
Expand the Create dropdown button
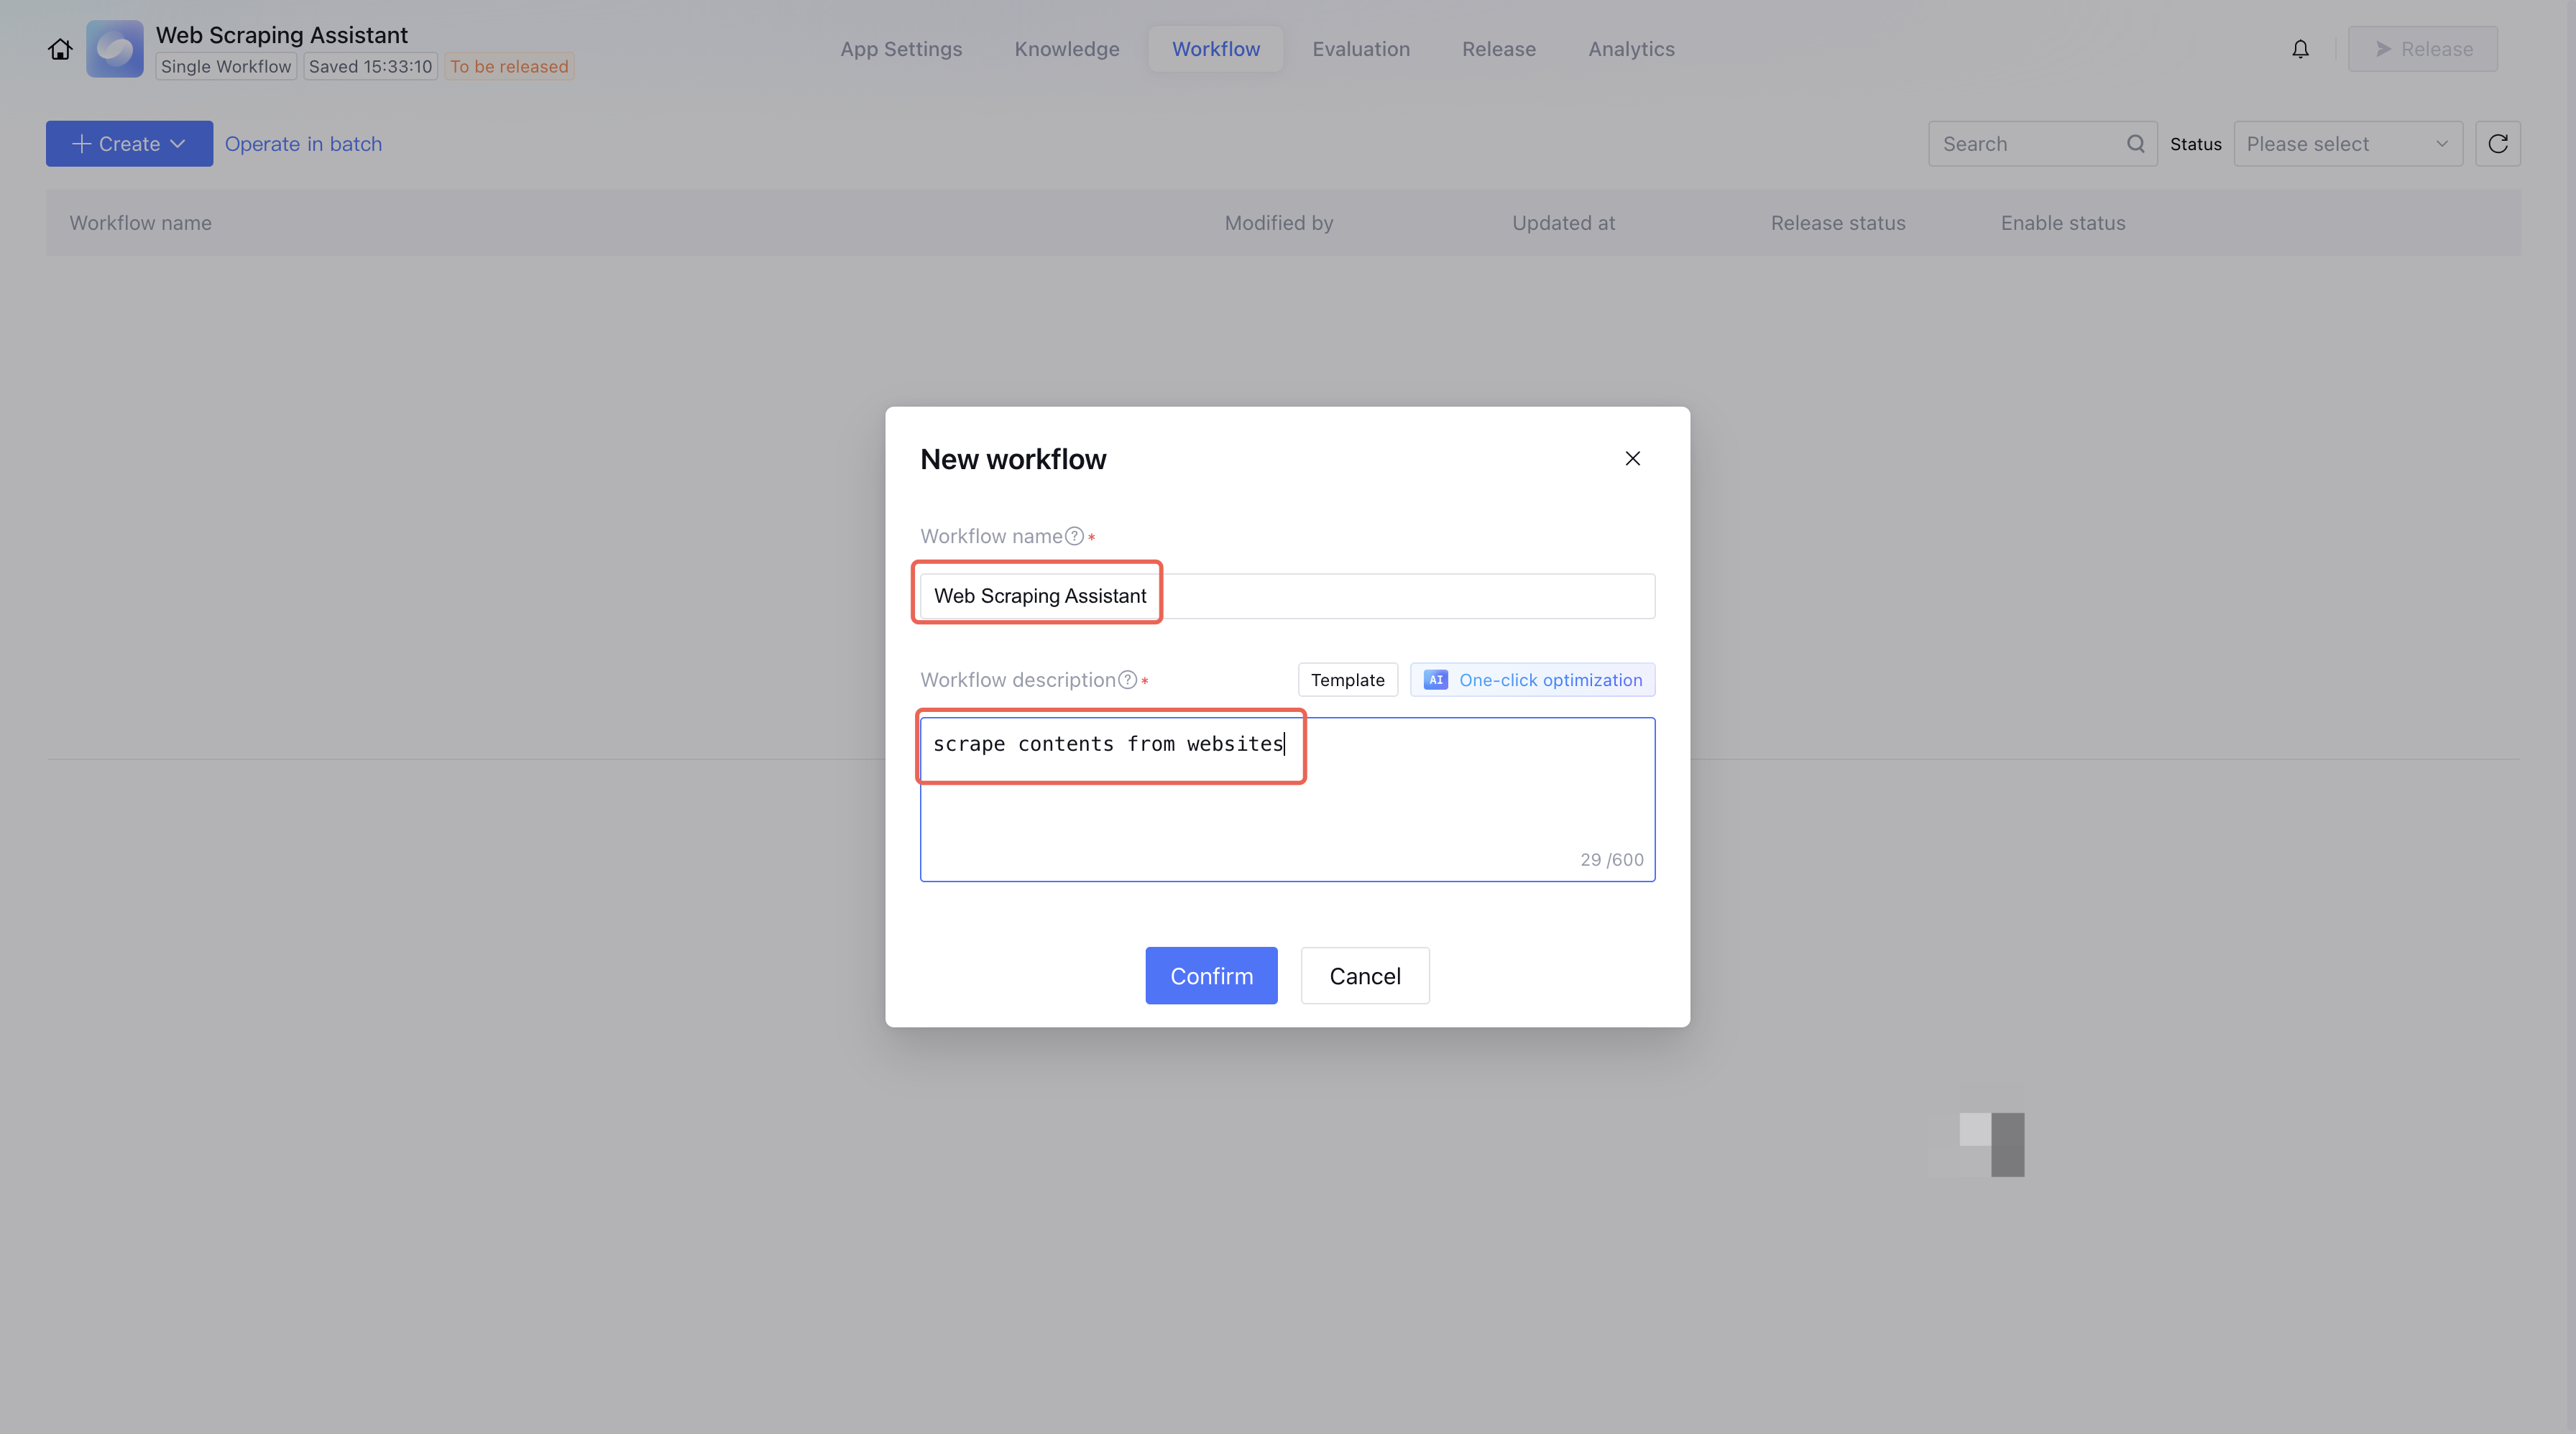129,144
